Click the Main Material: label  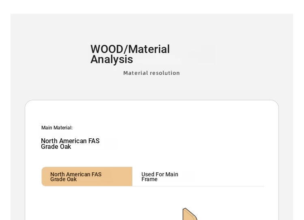tap(57, 128)
